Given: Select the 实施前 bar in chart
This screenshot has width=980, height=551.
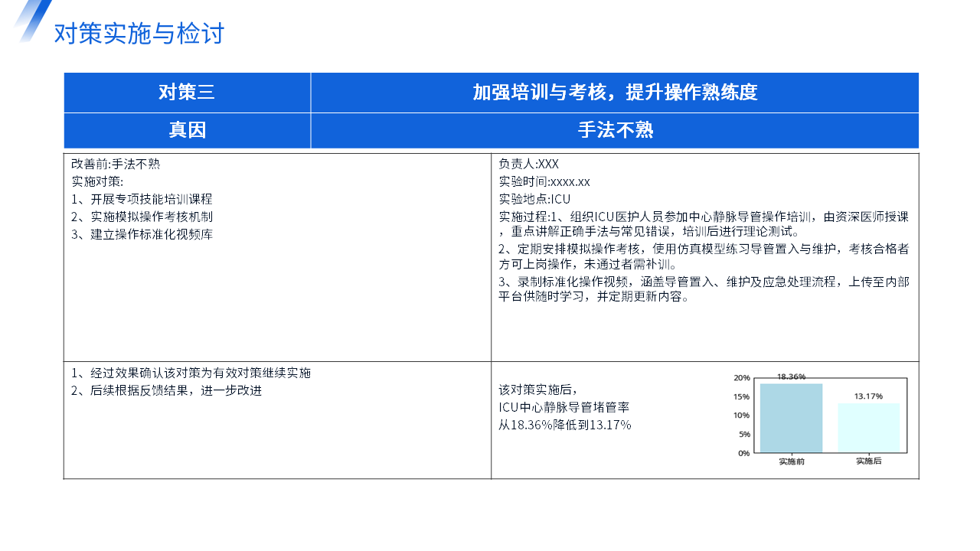Looking at the screenshot, I should point(791,418).
